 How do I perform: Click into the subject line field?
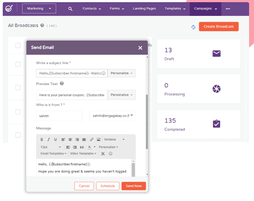pyautogui.click(x=72, y=73)
